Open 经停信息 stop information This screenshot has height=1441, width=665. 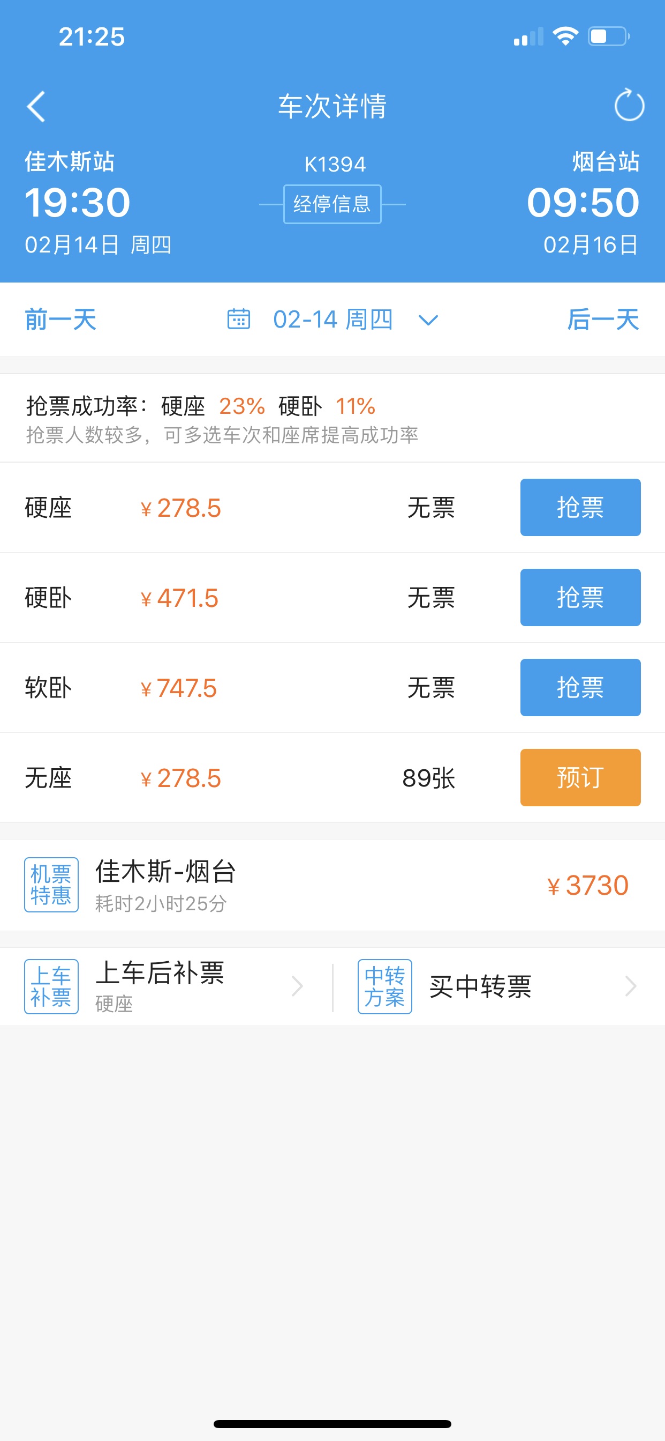pos(333,204)
